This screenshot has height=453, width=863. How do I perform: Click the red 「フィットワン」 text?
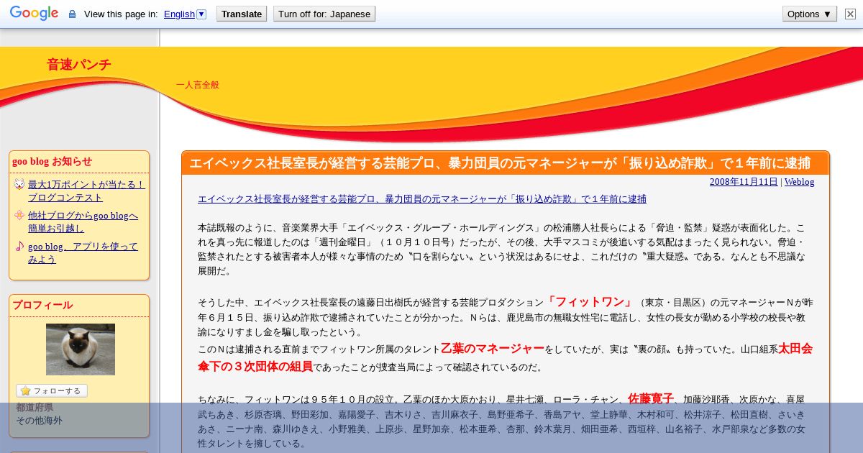[x=590, y=301]
